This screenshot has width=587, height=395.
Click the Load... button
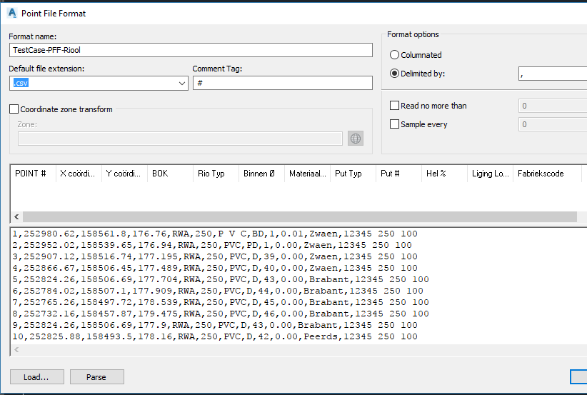[x=36, y=377]
